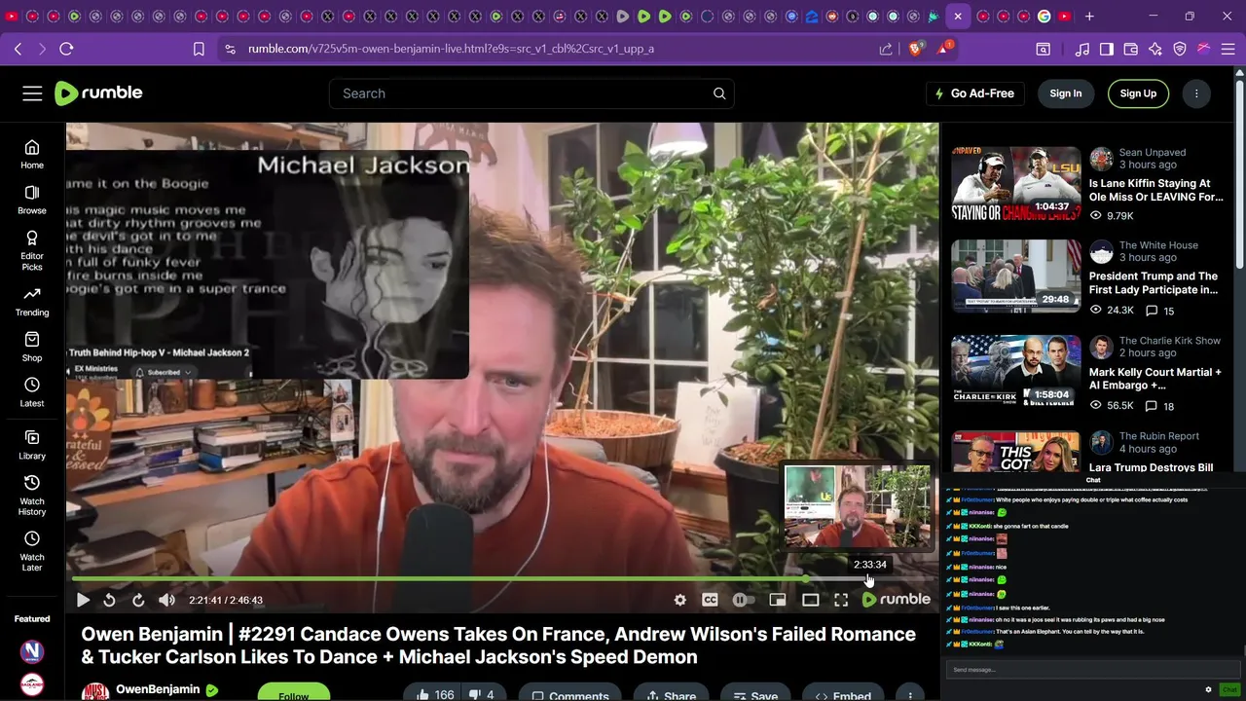Open the President Trump video thumbnail
1246x701 pixels.
[1016, 277]
